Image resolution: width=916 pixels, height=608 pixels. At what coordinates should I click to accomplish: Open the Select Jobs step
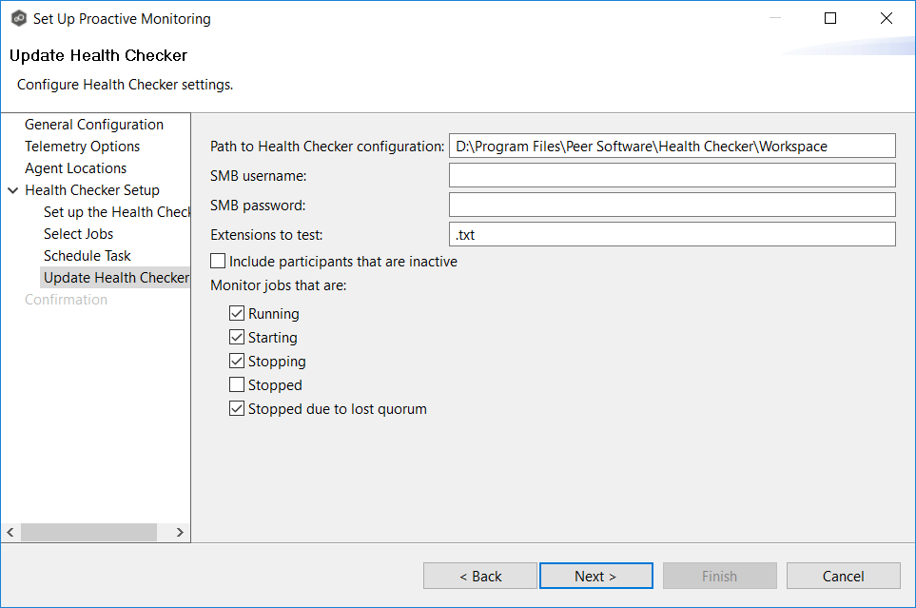click(78, 234)
